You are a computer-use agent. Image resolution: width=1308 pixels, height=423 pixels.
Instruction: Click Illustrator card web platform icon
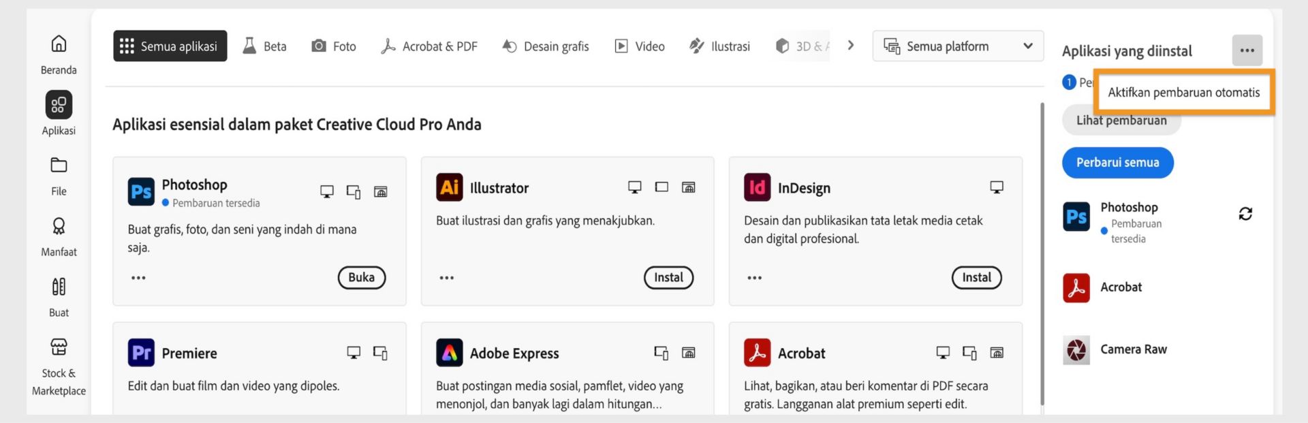coord(689,187)
